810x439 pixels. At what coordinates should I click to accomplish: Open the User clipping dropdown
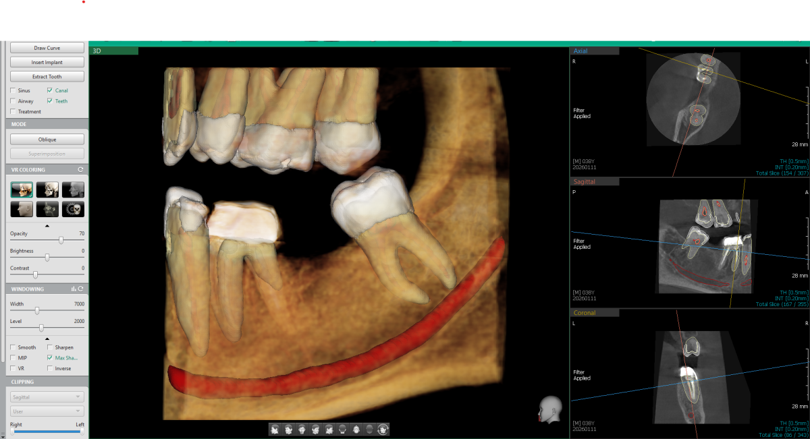click(x=46, y=411)
